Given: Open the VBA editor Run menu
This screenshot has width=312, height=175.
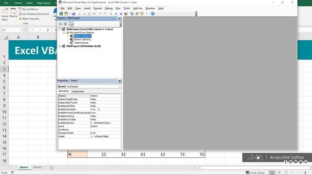Looking at the screenshot, I should [x=118, y=8].
